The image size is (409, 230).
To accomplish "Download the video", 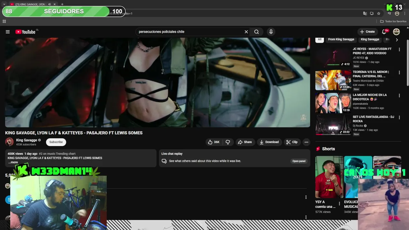I will click(269, 142).
